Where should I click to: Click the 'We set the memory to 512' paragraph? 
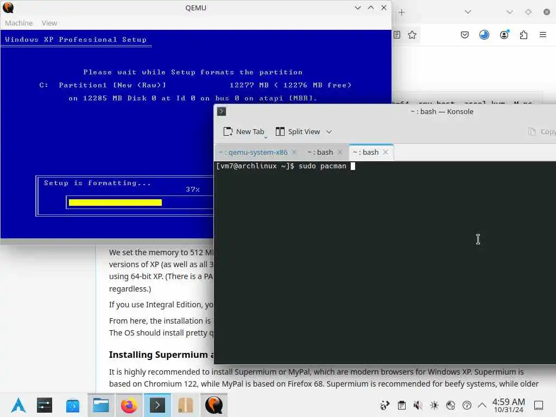click(161, 270)
